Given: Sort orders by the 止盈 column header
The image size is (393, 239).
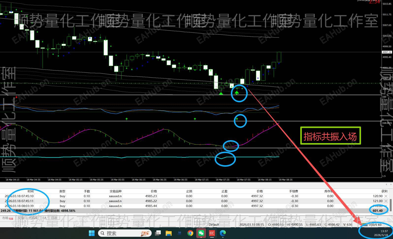Looking at the screenshot, I should [x=224, y=191].
